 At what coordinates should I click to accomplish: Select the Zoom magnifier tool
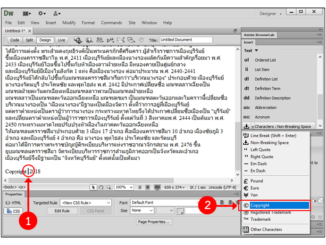point(108,187)
